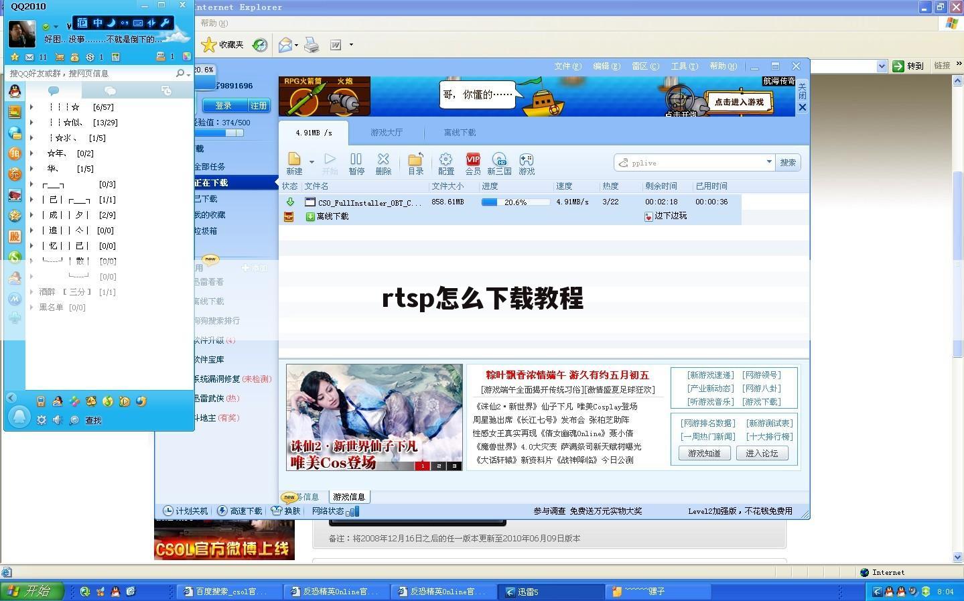964x601 pixels.
Task: Click the 开始 Start button on taskbar
Action: [31, 591]
